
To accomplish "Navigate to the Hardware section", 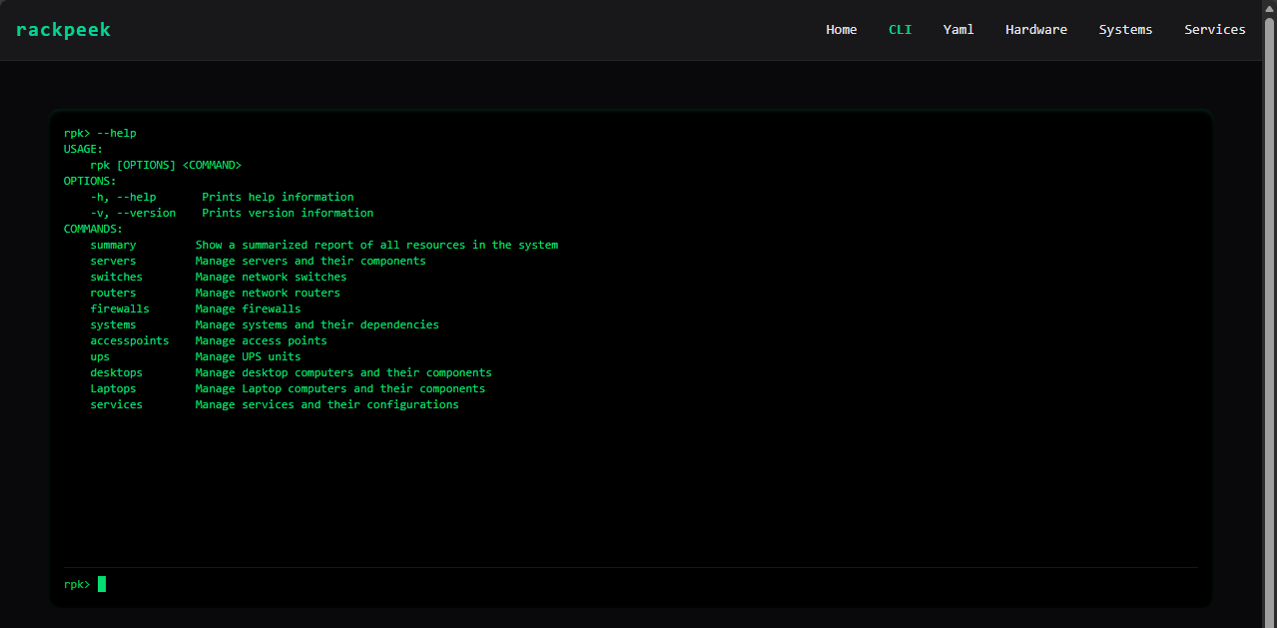I will [1035, 30].
